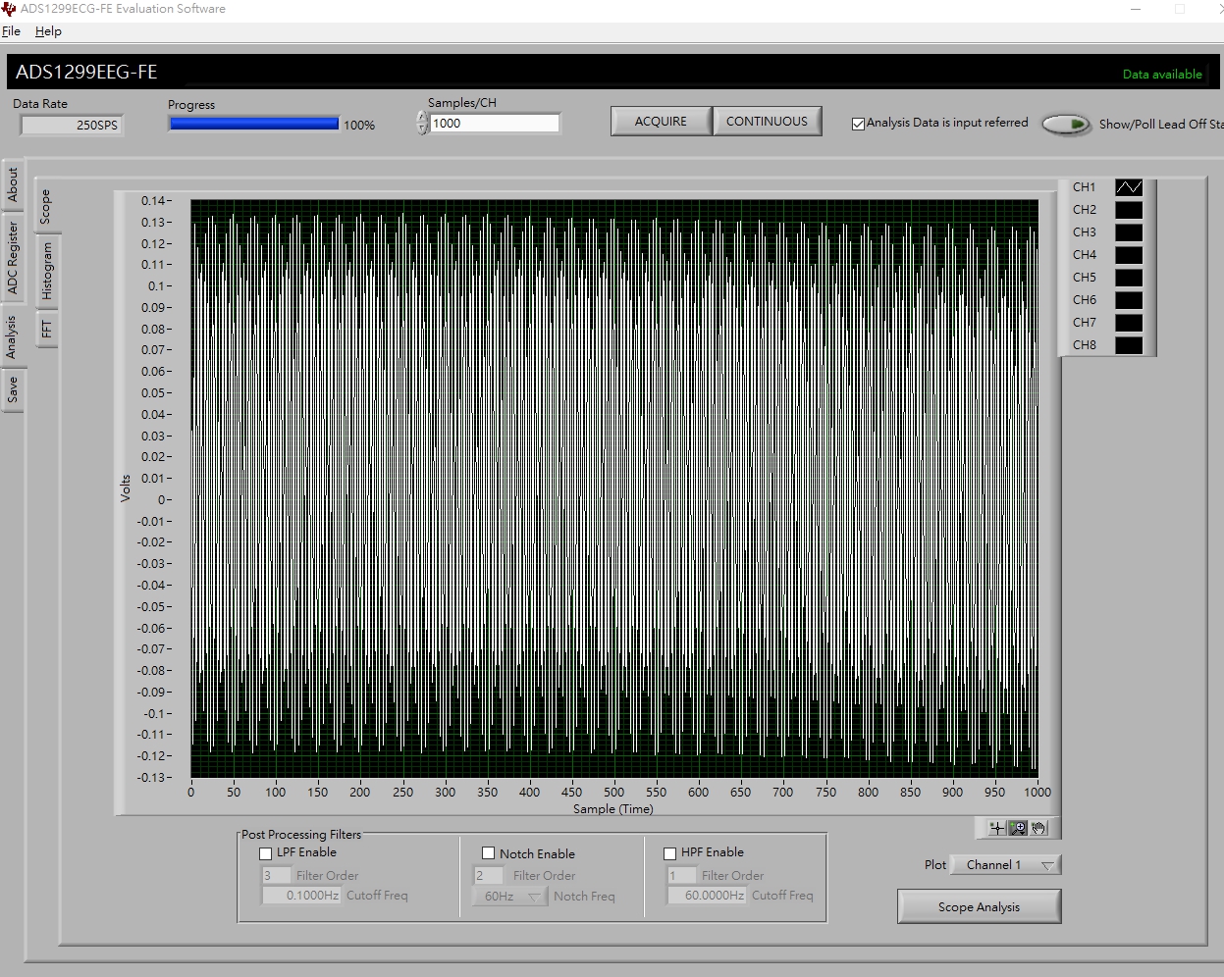Click the CH1 plot legend waveform icon
This screenshot has width=1224, height=977.
click(1129, 187)
